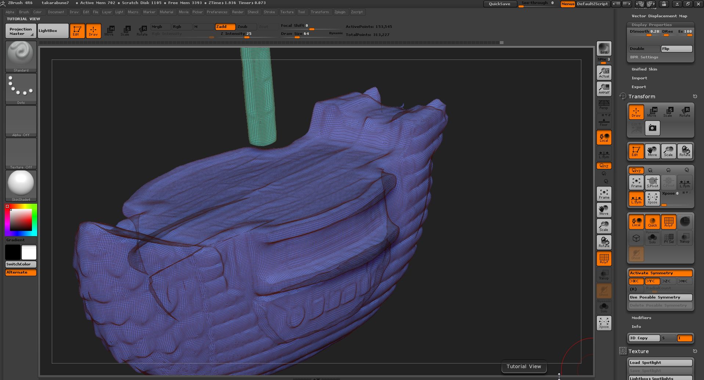The width and height of the screenshot is (704, 380).
Task: Select the Rotate gizmo in the top shelf
Action: [142, 31]
